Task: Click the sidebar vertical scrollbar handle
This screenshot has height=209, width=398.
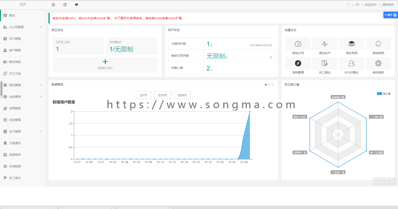Action: click(x=1, y=88)
